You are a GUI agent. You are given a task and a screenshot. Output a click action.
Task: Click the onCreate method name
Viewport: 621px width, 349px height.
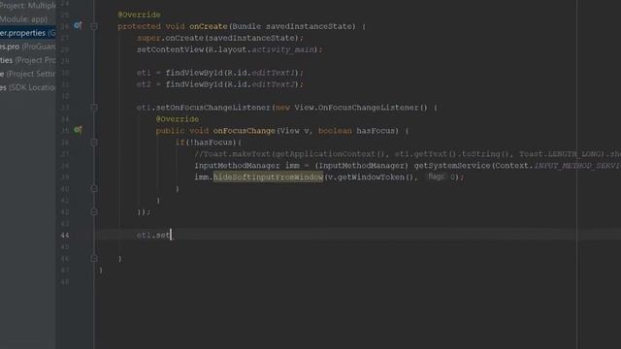point(209,26)
